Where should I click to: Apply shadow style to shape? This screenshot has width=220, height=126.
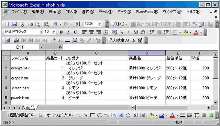click(x=204, y=115)
